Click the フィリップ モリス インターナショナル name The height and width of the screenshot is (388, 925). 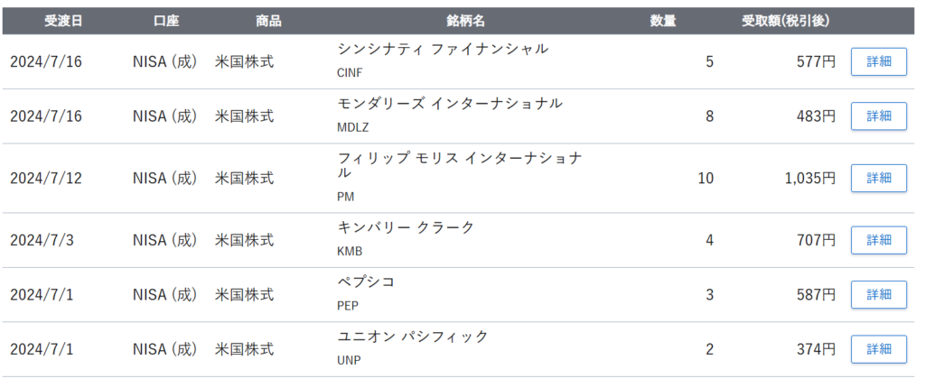tap(459, 164)
